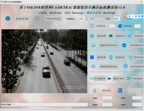Screen dimensions: 144x111
Task: Click the 模型权重初始化 button
Action: tap(53, 19)
